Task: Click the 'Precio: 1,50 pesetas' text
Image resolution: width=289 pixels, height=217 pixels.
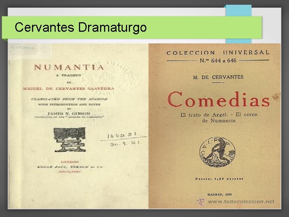Action: pos(219,179)
